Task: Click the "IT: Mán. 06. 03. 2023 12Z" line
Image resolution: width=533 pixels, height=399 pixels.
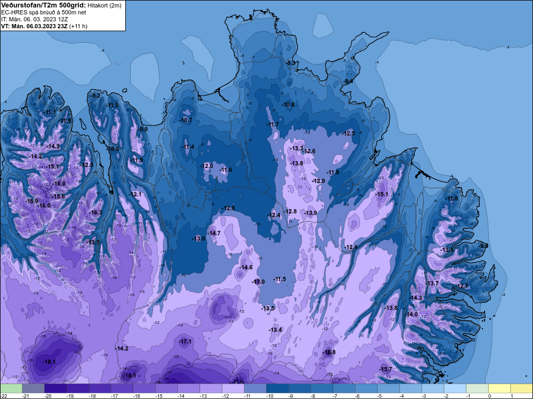Action: coord(34,19)
